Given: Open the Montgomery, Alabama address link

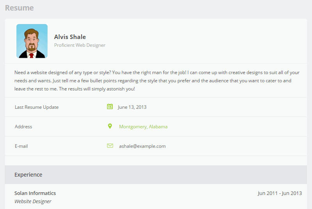Looking at the screenshot, I should (x=143, y=127).
